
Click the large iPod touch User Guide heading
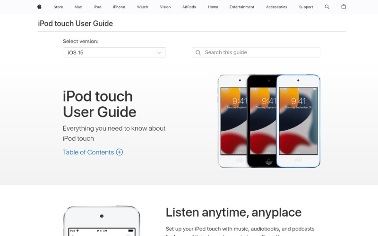point(100,104)
